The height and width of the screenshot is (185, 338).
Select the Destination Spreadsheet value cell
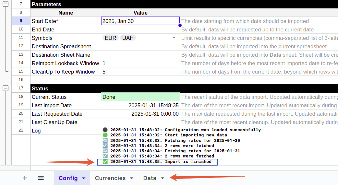[140, 46]
